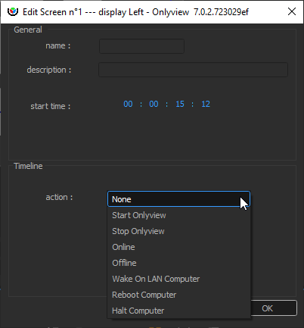Select the minutes value in start time
The width and height of the screenshot is (304, 328).
coord(154,104)
